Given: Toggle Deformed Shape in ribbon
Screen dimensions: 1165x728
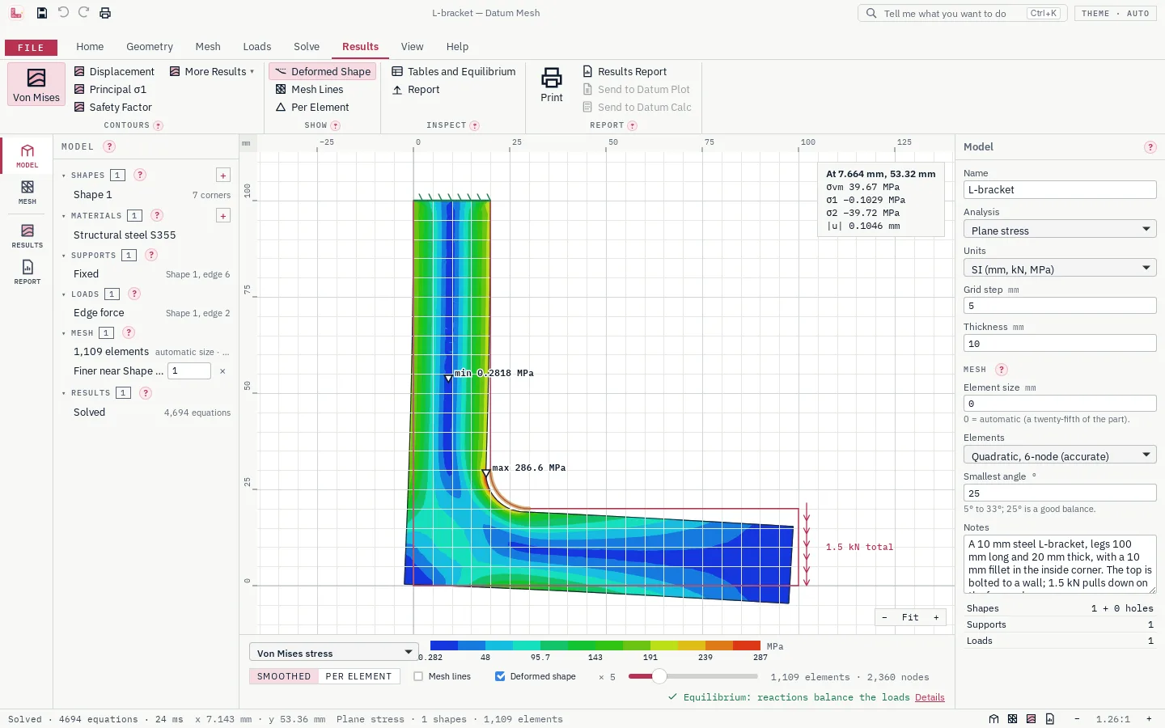Looking at the screenshot, I should point(323,71).
